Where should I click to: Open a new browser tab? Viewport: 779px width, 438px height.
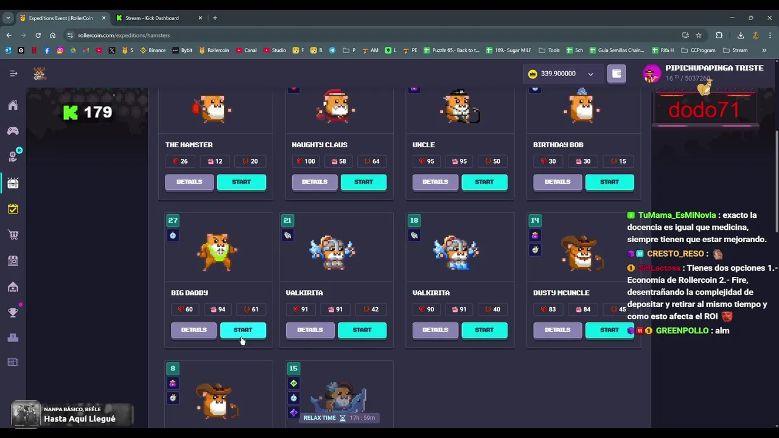pyautogui.click(x=215, y=18)
